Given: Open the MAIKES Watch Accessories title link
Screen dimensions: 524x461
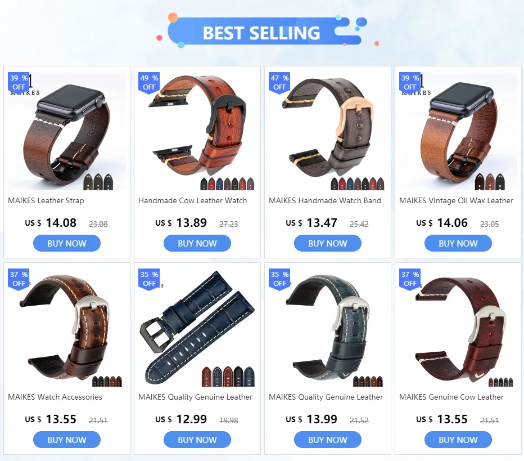Looking at the screenshot, I should click(x=55, y=397).
